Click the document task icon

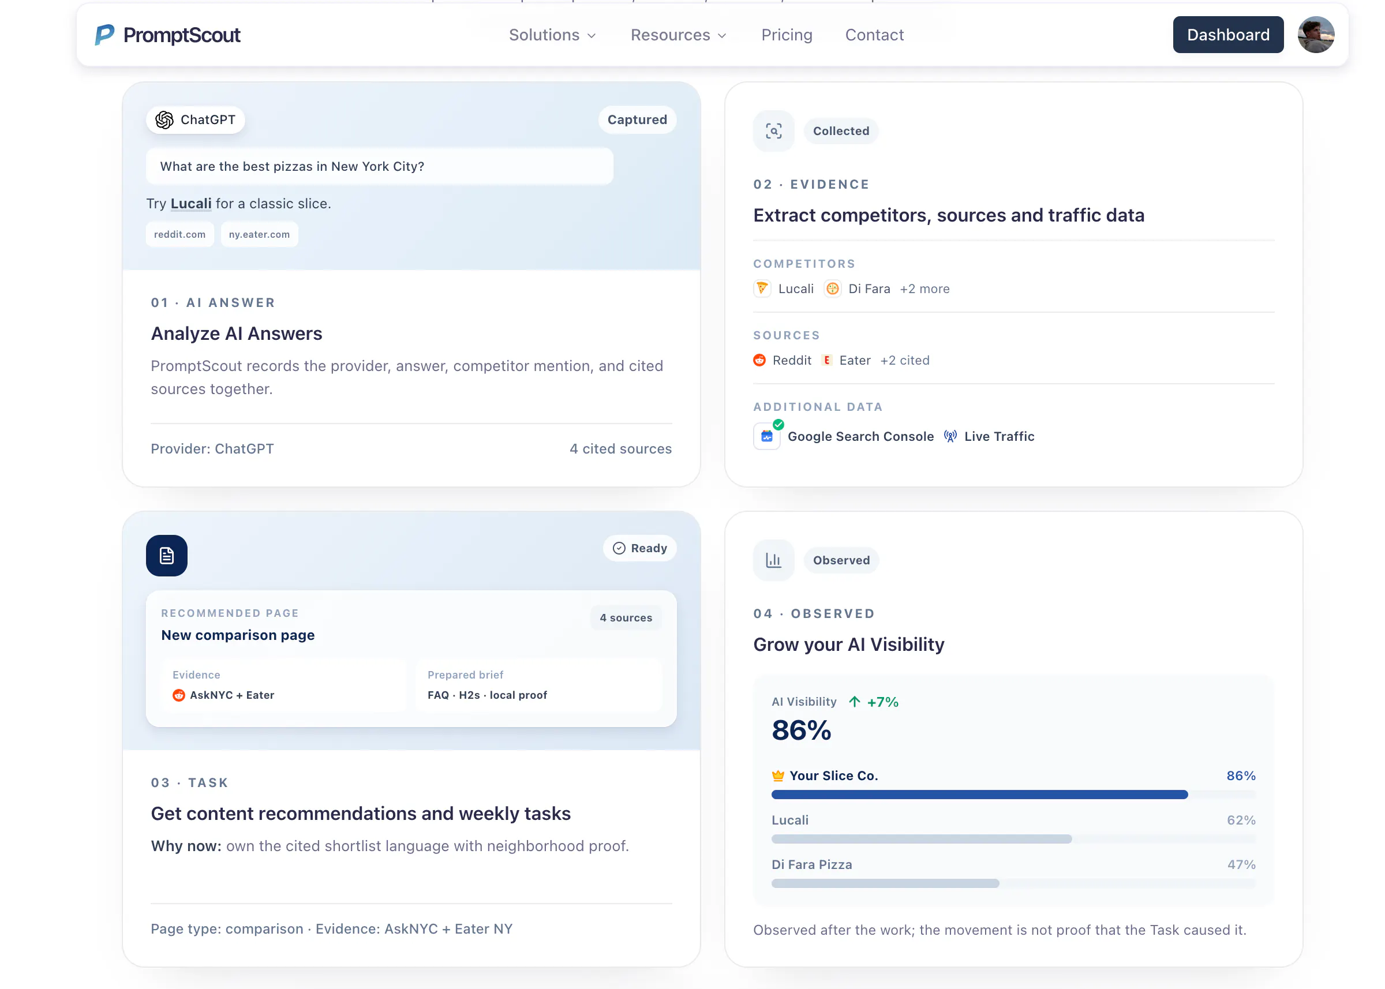(x=167, y=556)
